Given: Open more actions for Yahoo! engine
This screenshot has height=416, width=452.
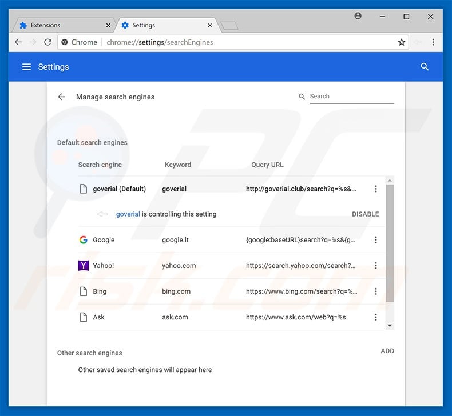Looking at the screenshot, I should click(375, 266).
